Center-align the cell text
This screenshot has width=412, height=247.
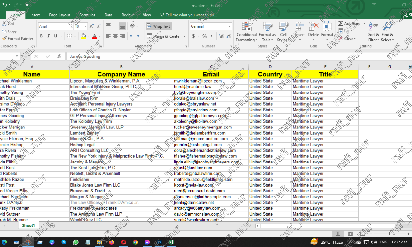coord(115,36)
